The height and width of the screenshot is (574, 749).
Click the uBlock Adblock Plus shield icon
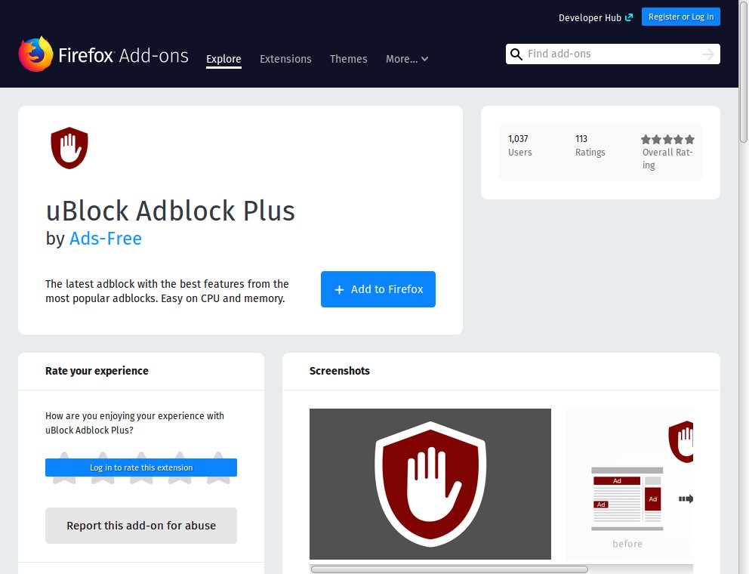click(69, 148)
